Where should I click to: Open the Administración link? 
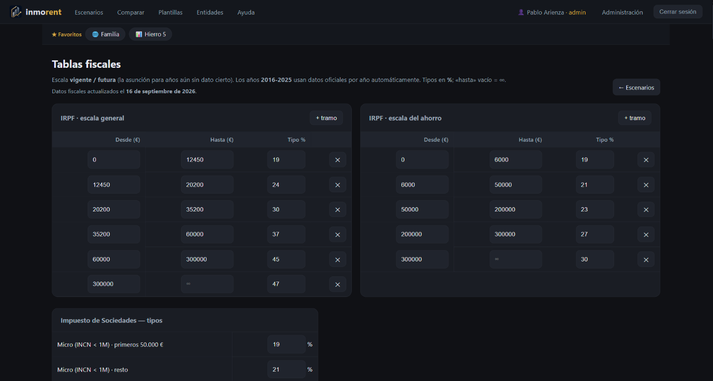point(622,12)
